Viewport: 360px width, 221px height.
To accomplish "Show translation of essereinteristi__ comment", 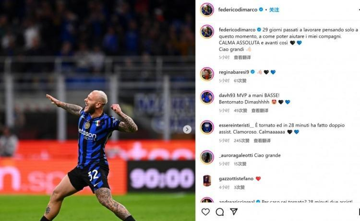I will click(262, 140).
